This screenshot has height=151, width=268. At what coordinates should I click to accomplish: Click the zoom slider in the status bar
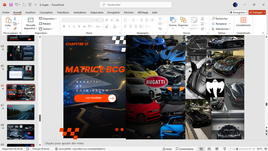coord(237,149)
